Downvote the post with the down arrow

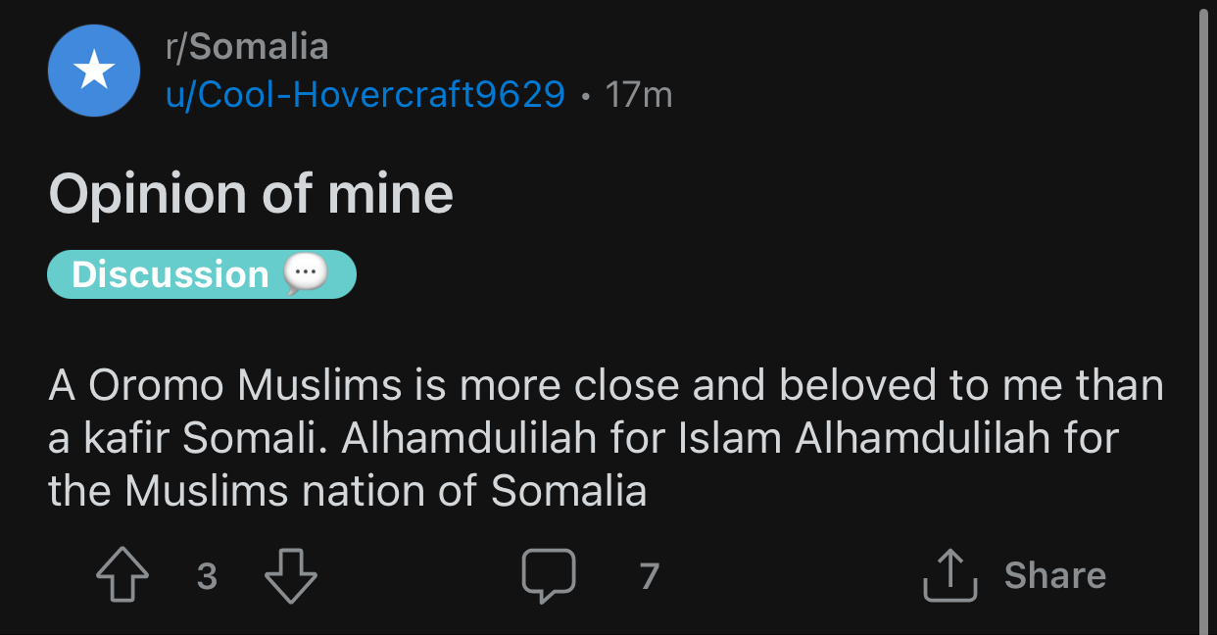[291, 575]
